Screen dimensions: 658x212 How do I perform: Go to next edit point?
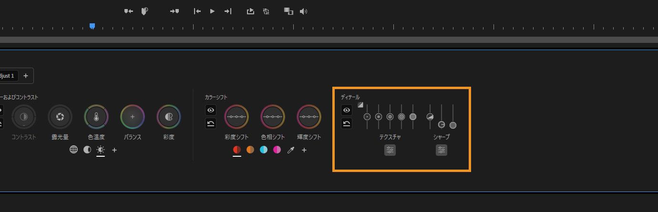[x=228, y=11]
